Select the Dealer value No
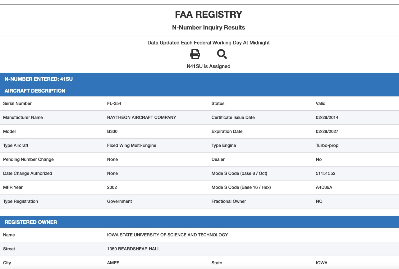 point(319,159)
